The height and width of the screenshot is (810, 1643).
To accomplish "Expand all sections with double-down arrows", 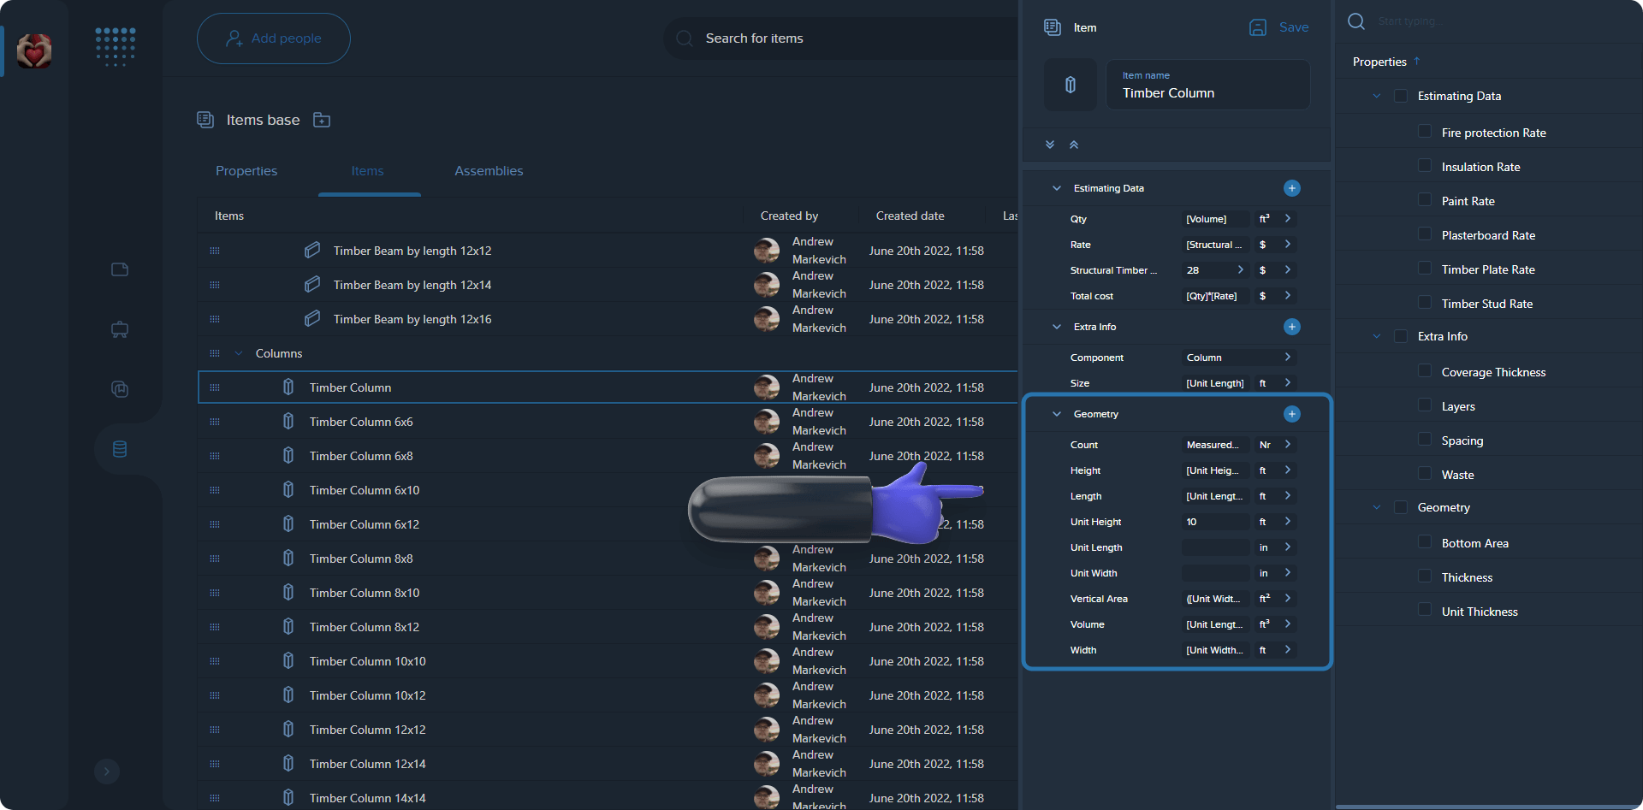I will coord(1050,145).
